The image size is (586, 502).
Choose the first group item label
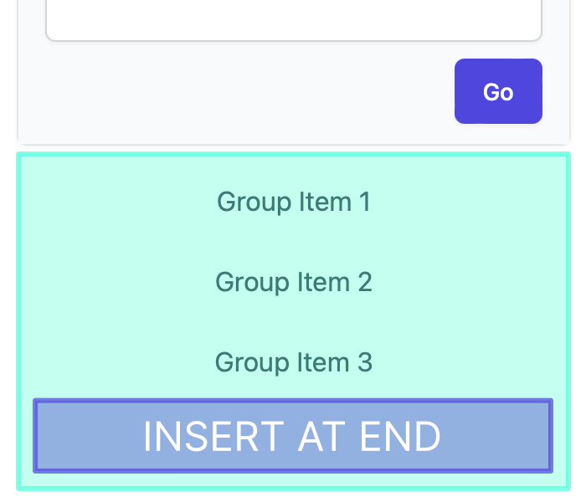coord(294,202)
